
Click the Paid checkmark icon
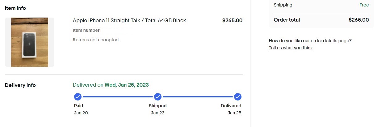[78, 97]
